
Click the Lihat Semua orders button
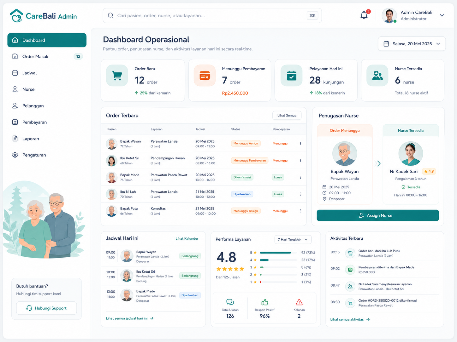click(x=287, y=116)
